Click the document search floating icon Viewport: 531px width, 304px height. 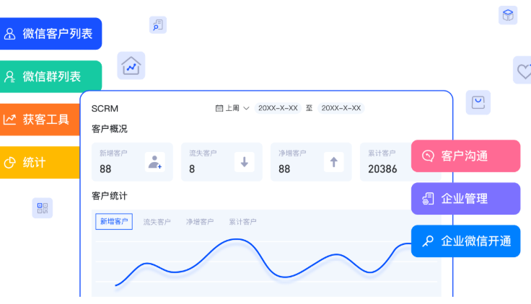tap(158, 25)
